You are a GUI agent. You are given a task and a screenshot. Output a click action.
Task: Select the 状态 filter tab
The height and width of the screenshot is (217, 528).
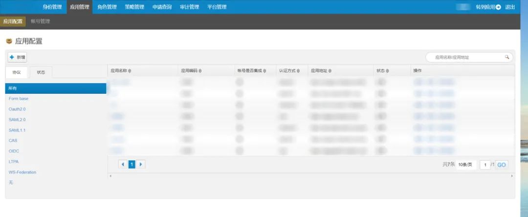(x=41, y=72)
